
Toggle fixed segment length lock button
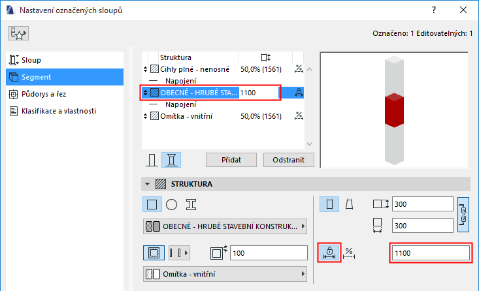[329, 253]
